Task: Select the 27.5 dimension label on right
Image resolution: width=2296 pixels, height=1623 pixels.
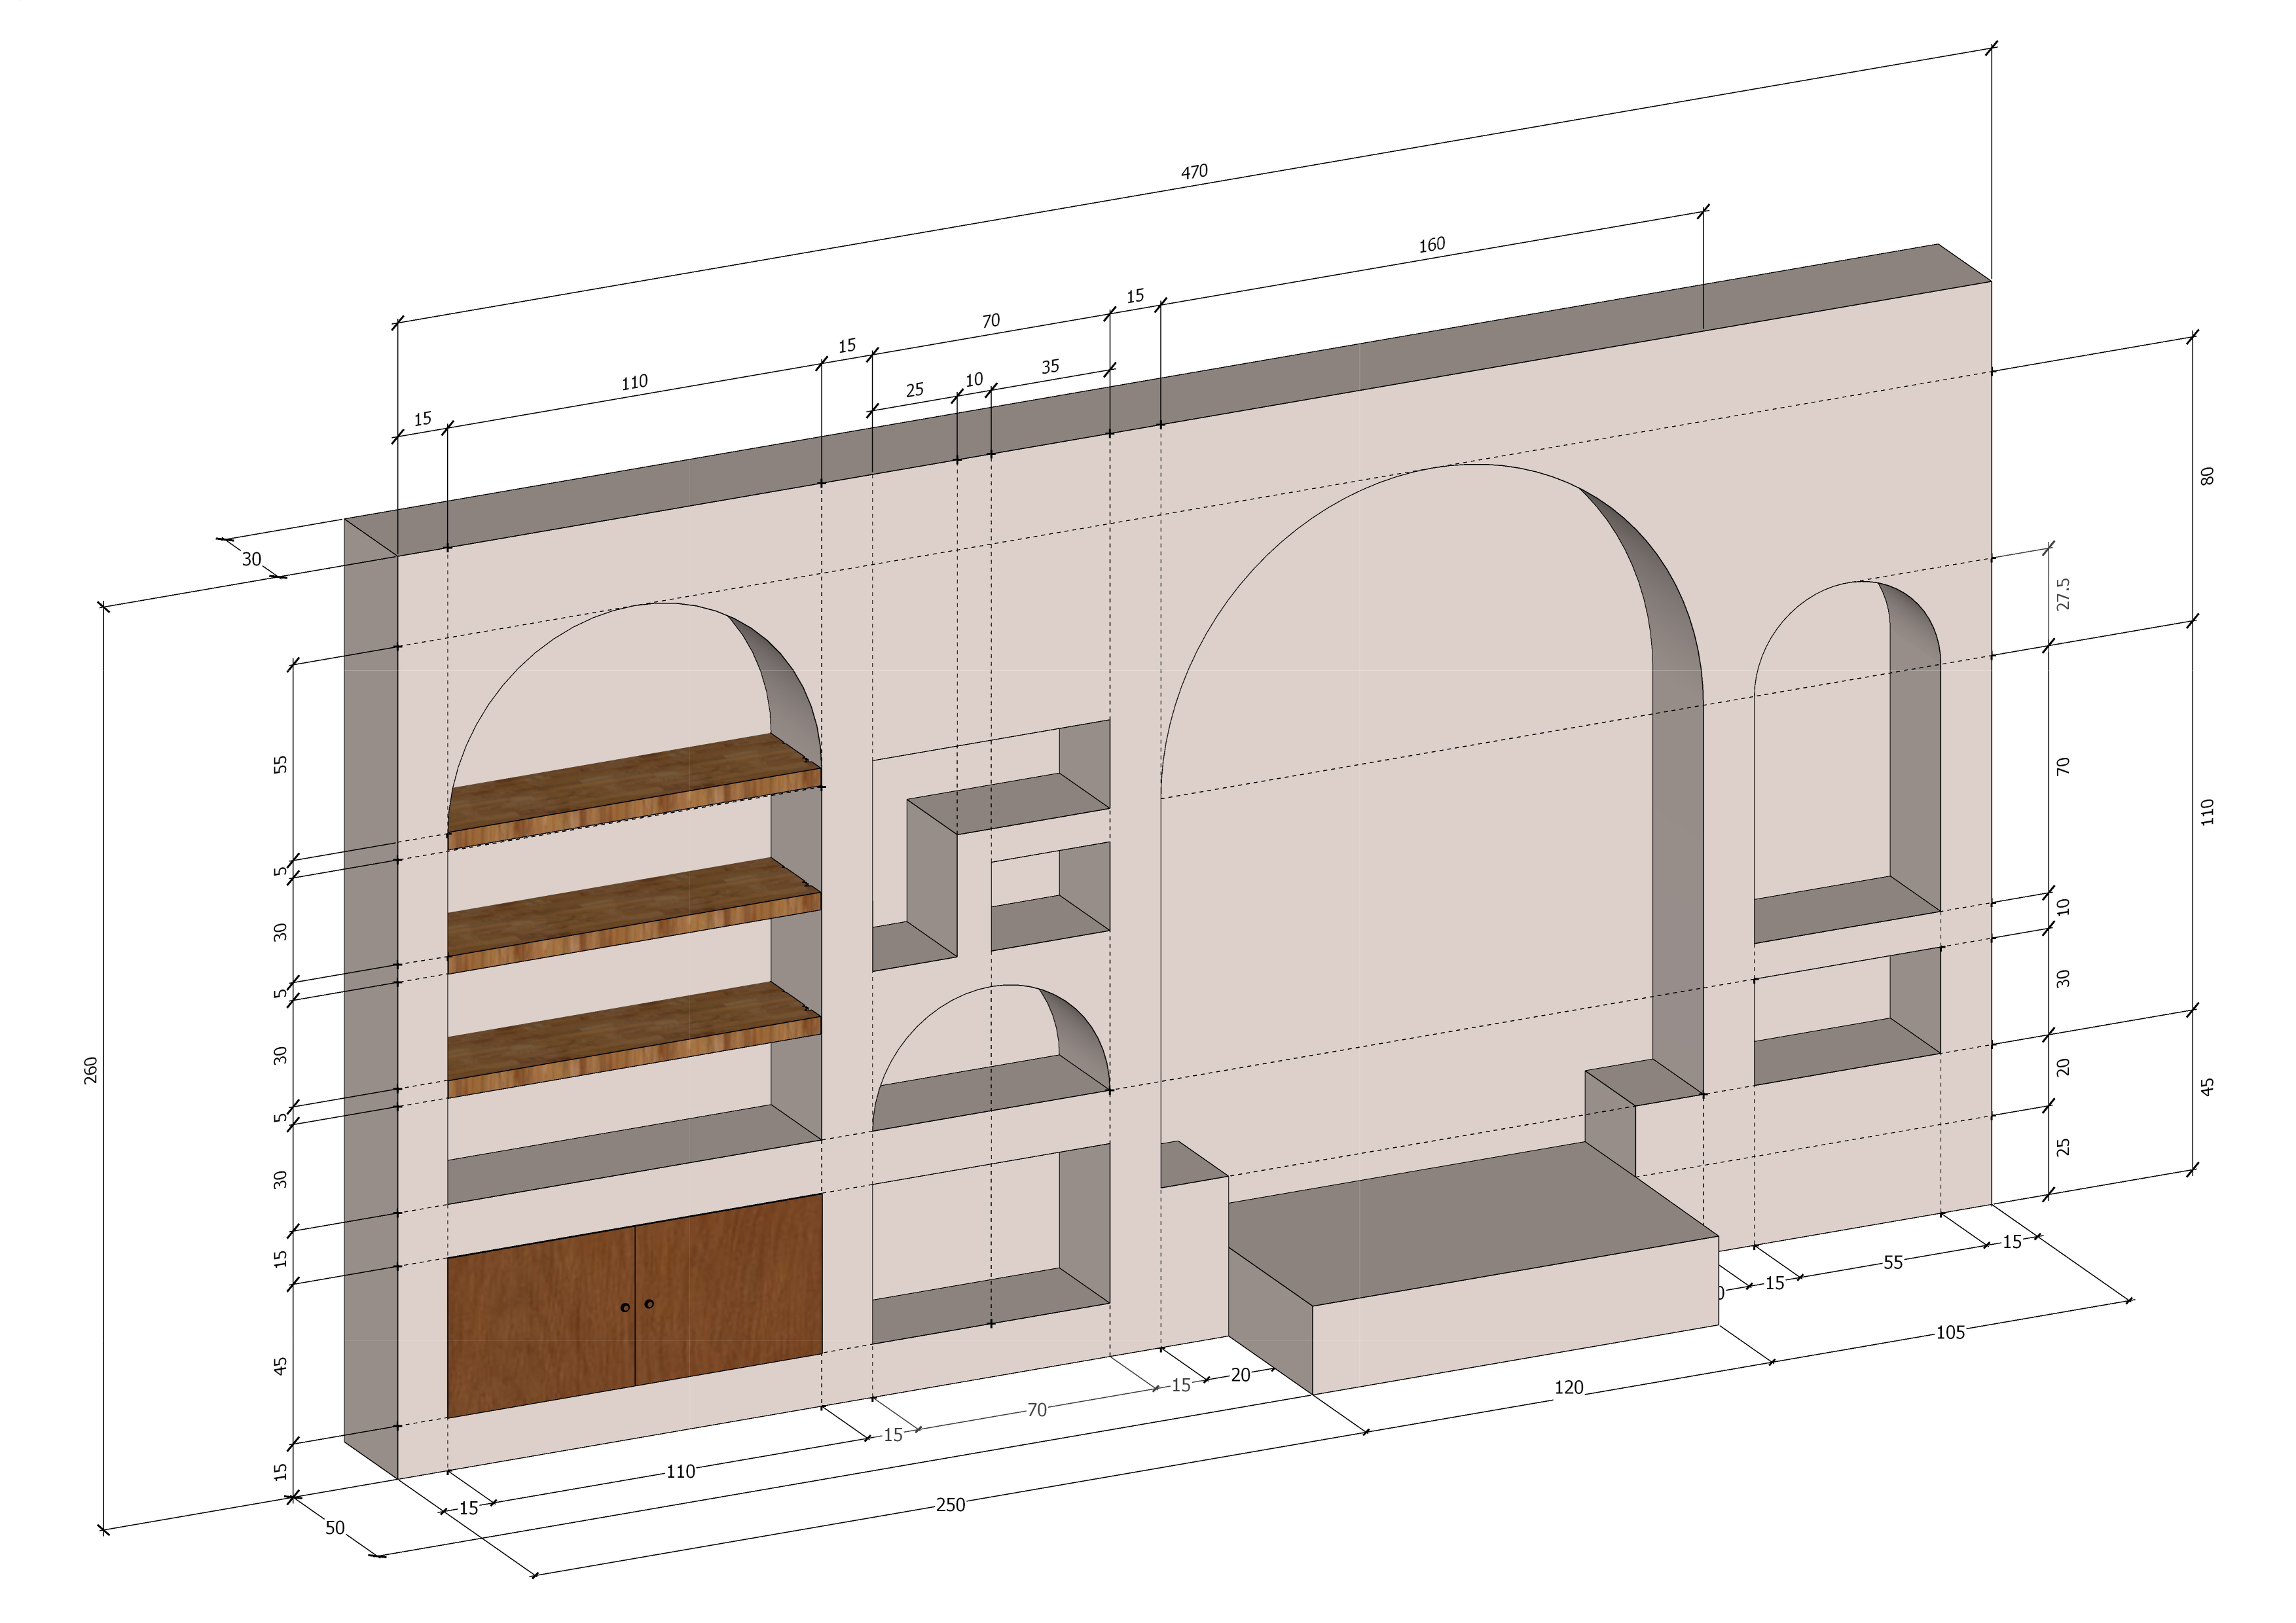Action: [x=2062, y=594]
